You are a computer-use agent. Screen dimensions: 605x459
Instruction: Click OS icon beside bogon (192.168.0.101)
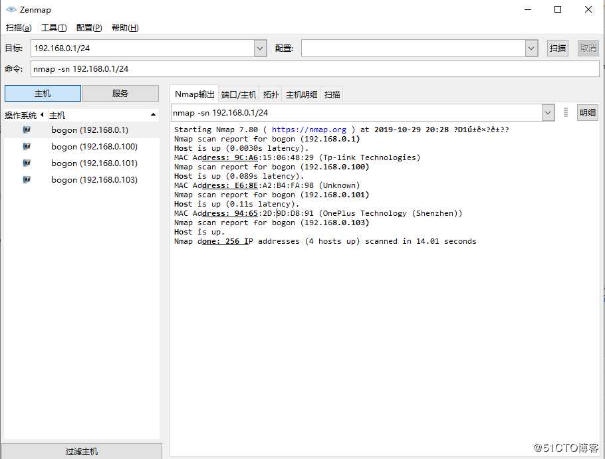click(x=27, y=163)
